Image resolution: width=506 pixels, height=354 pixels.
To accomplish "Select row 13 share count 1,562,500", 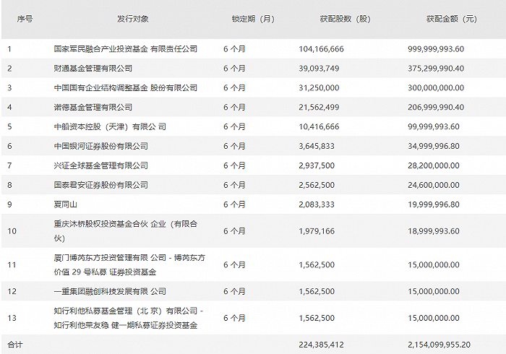I will (317, 318).
